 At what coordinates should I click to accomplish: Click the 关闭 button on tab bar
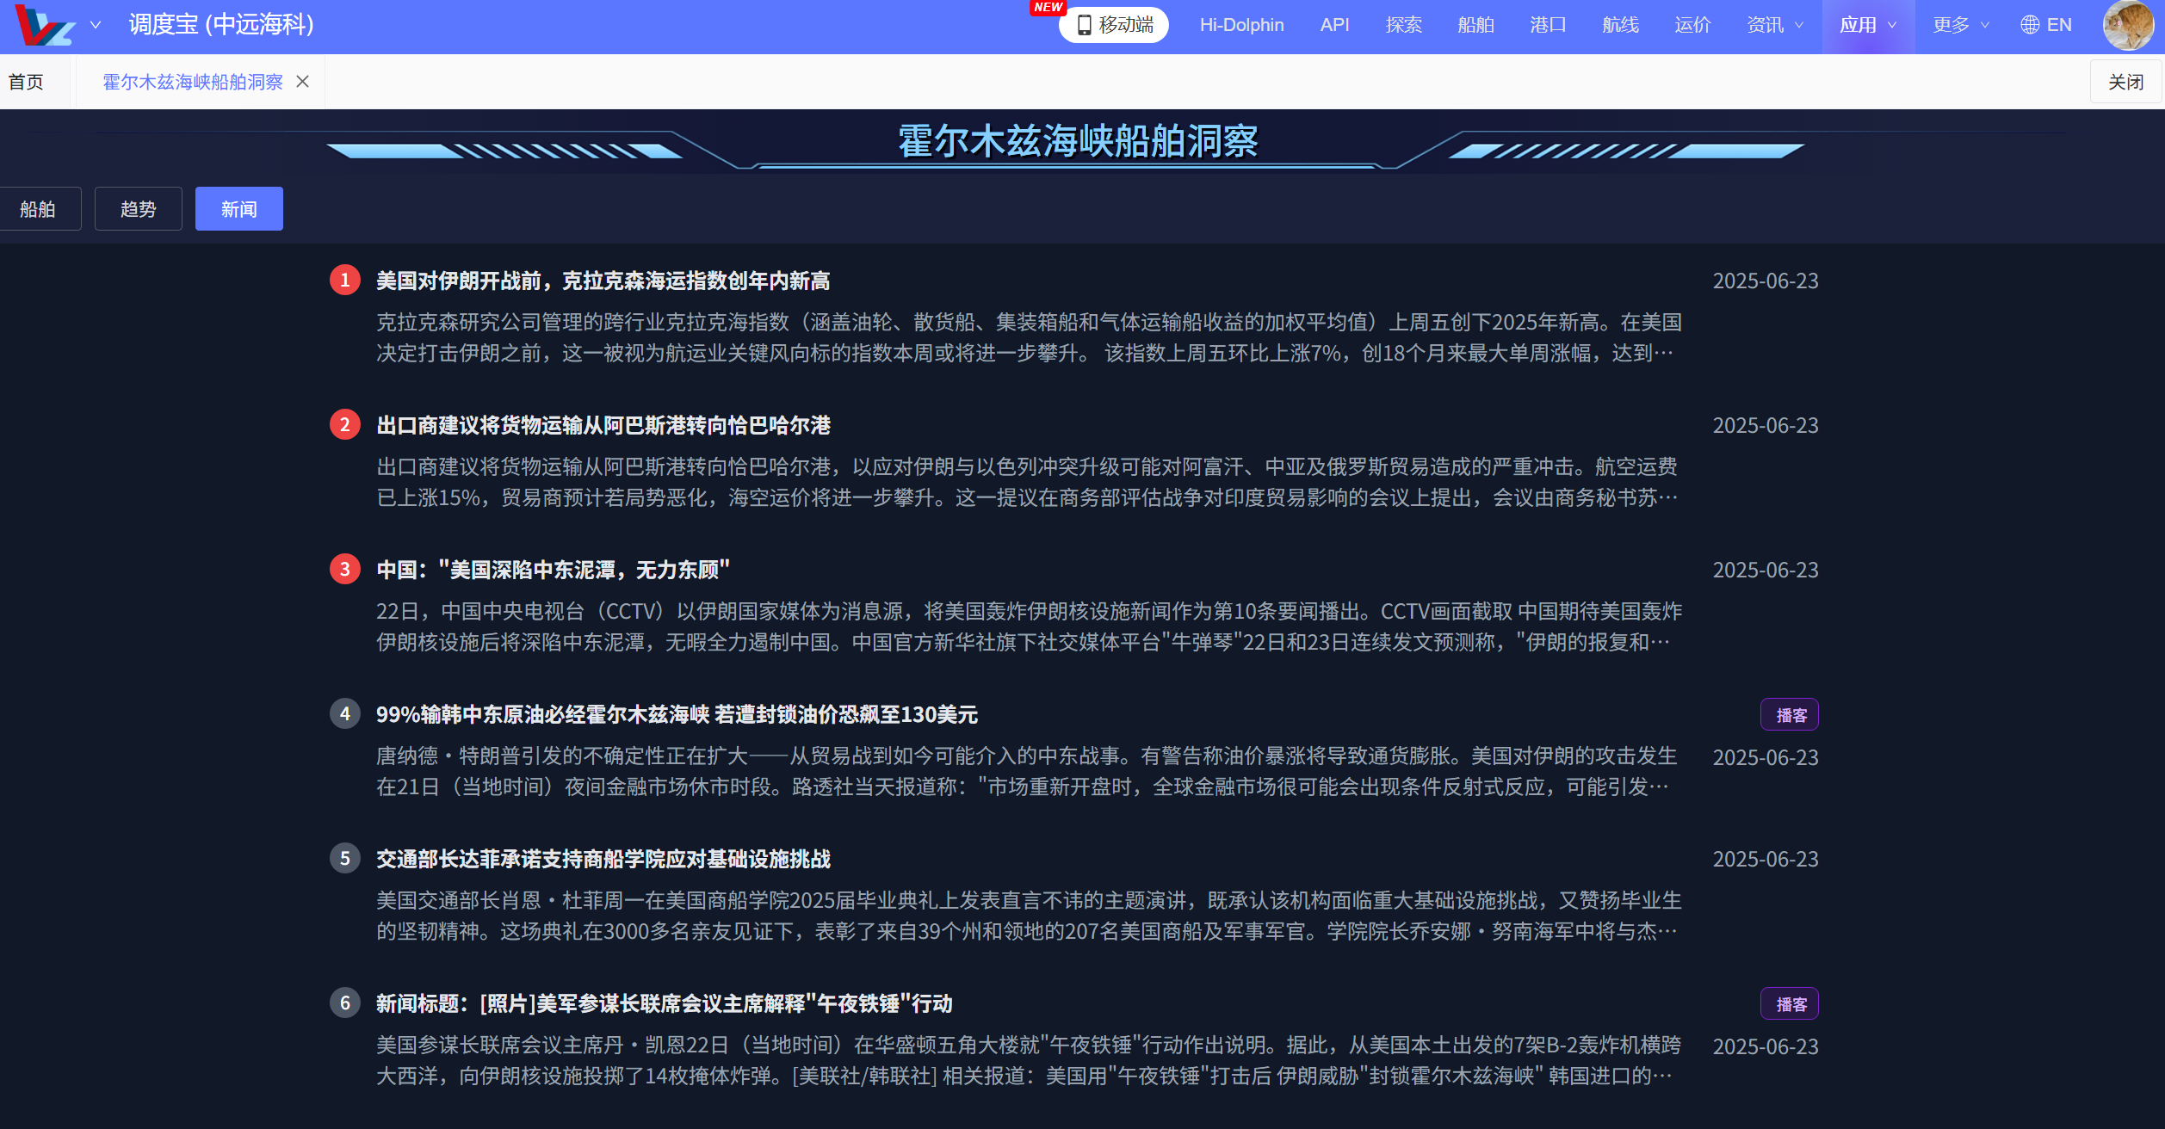tap(2125, 82)
